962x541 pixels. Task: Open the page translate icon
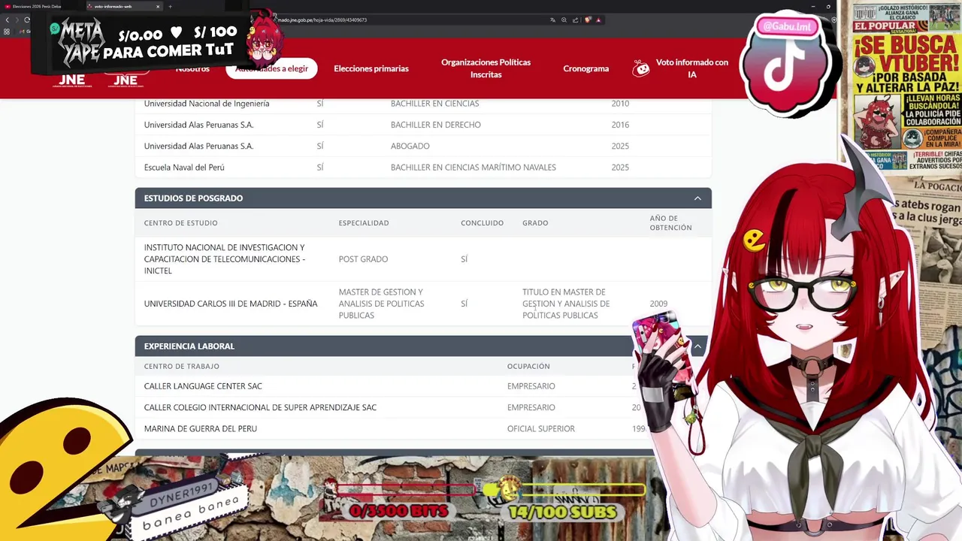click(552, 20)
